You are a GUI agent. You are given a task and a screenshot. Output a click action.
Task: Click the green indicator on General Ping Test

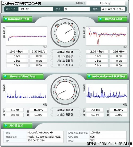pos(5,76)
